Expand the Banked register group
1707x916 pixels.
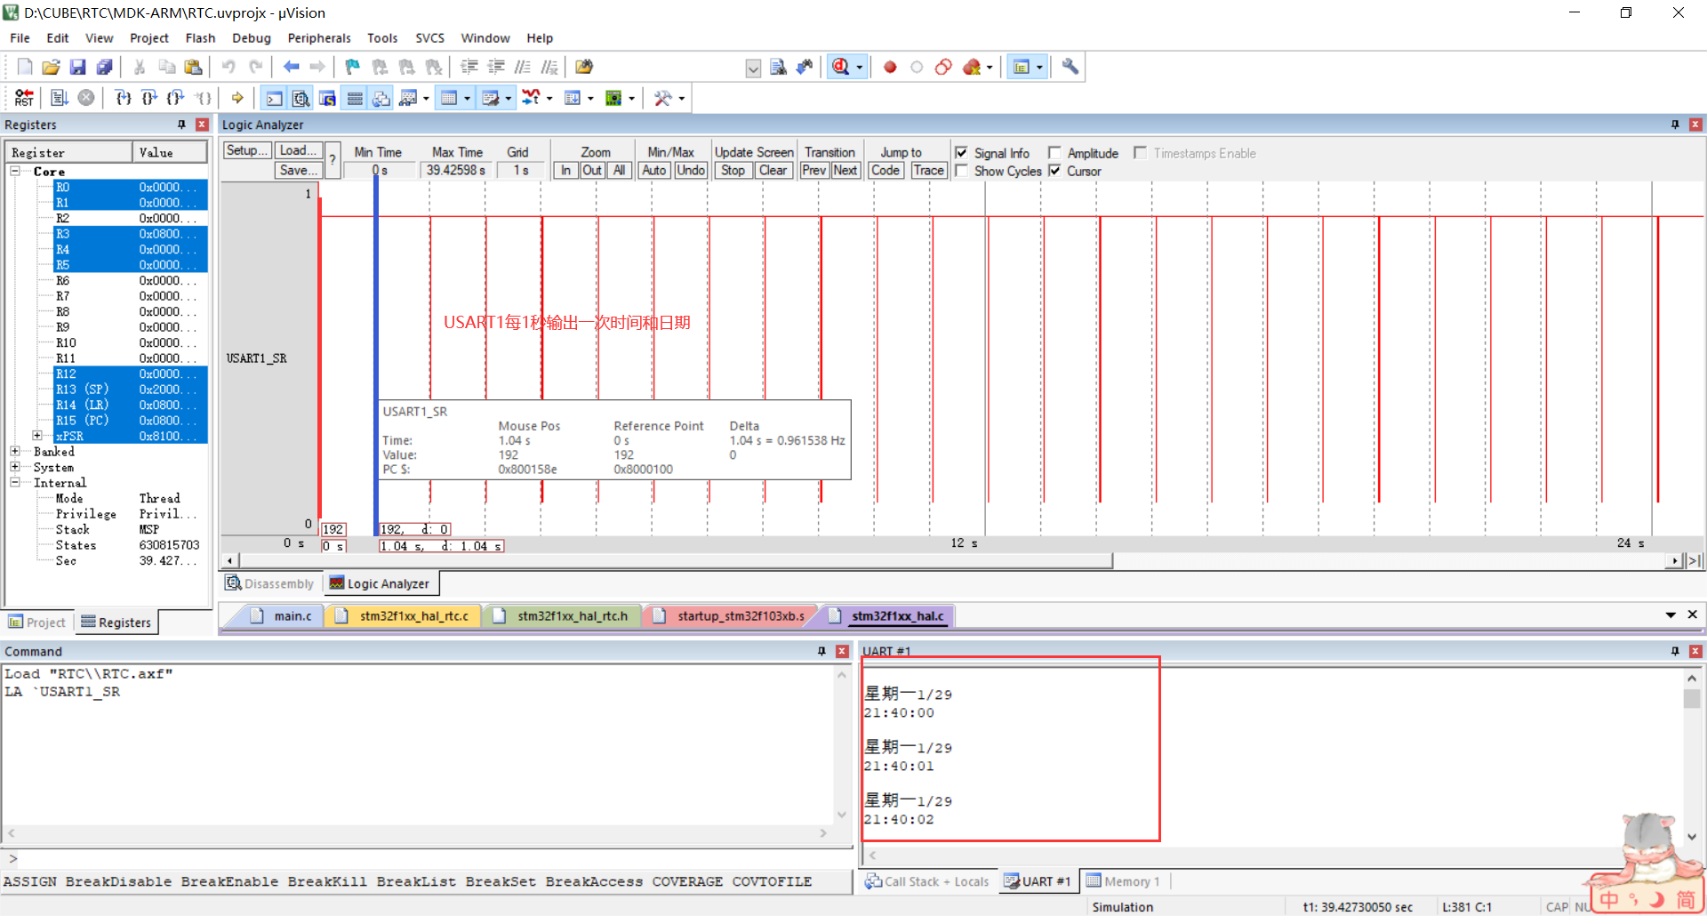(x=15, y=451)
